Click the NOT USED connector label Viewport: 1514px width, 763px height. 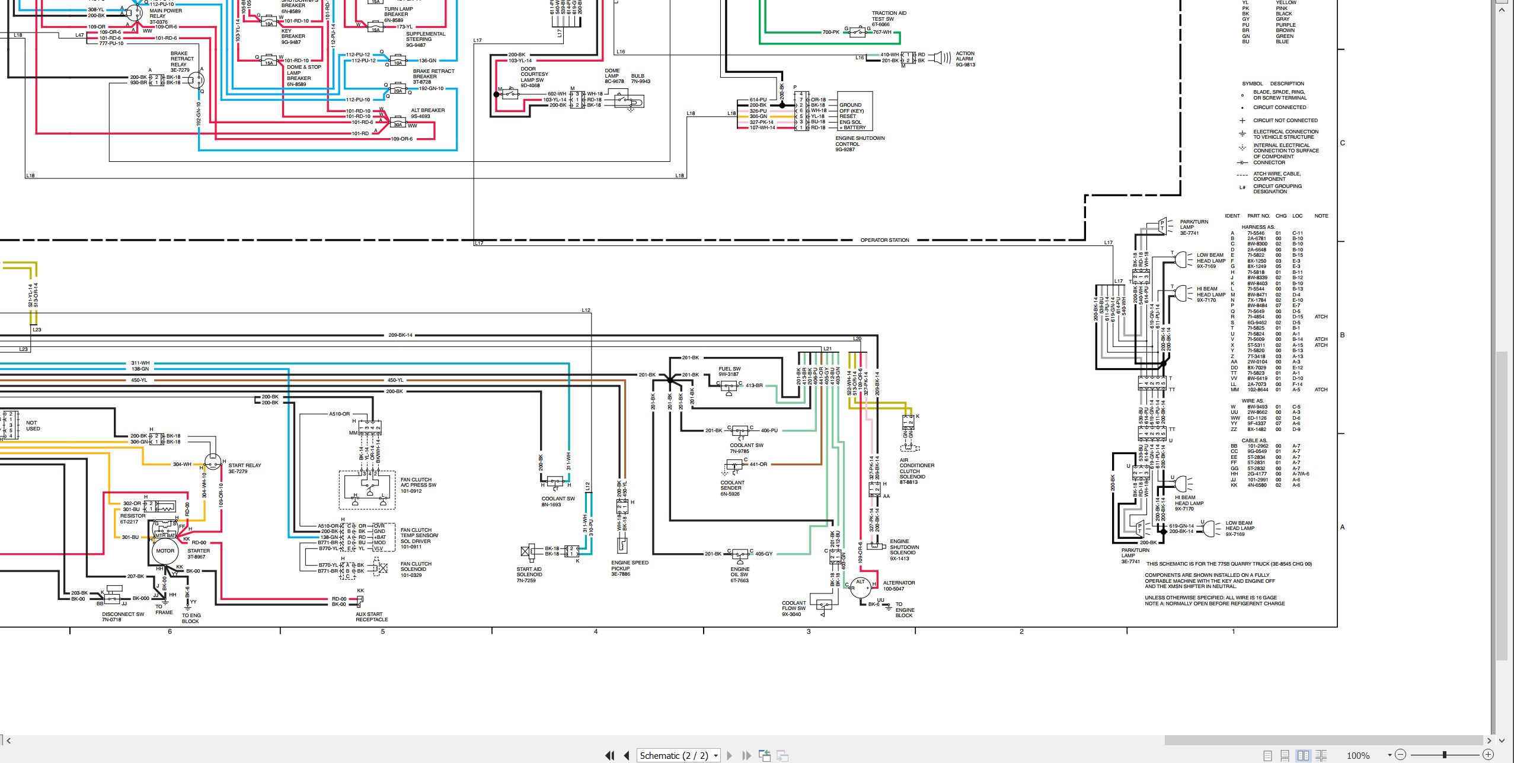(33, 426)
